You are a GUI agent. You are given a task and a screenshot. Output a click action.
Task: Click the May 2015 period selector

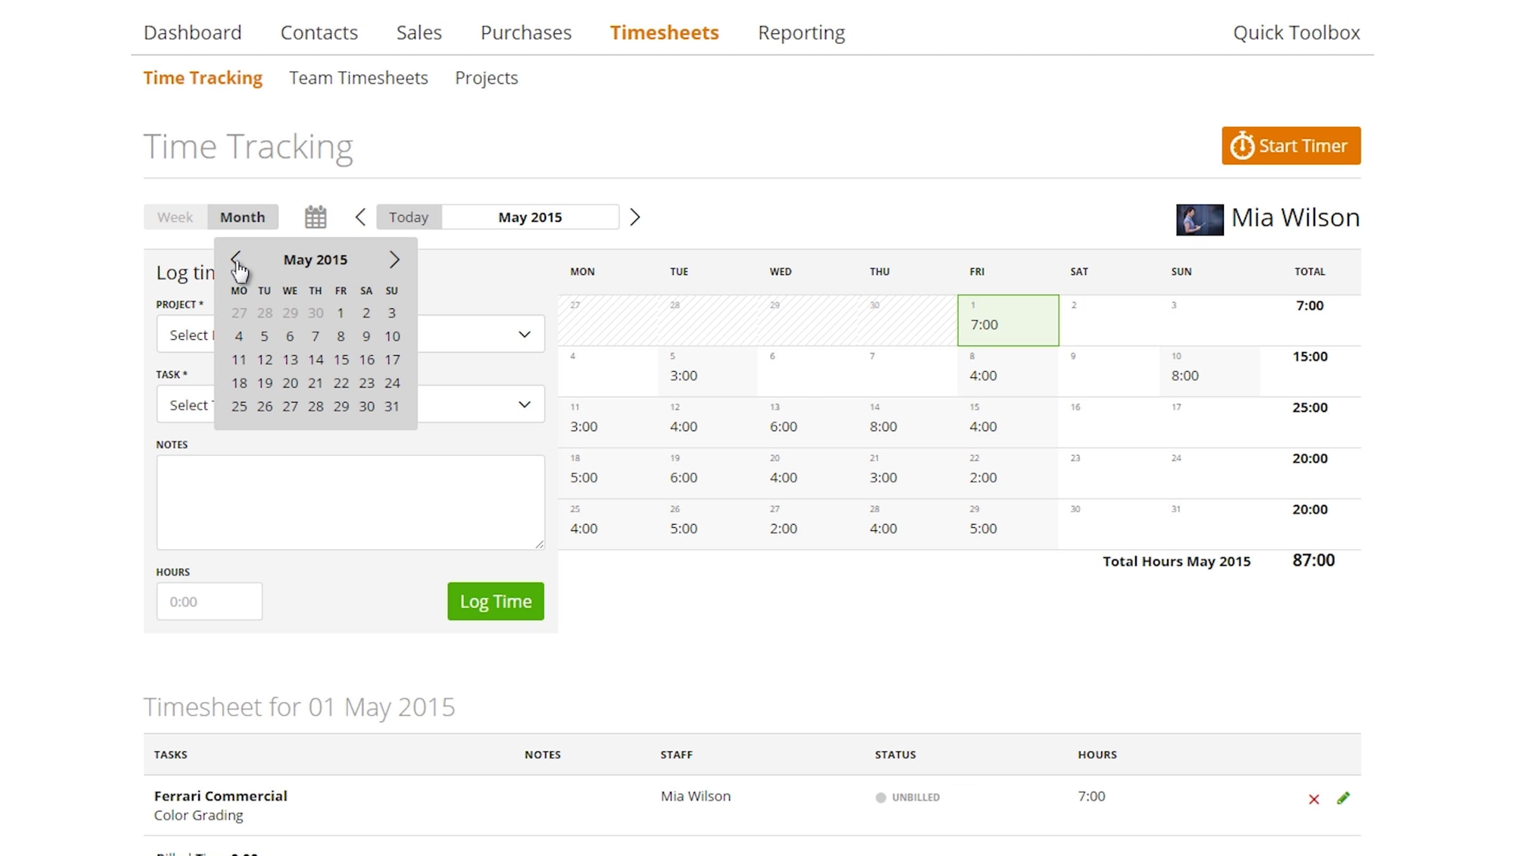(530, 217)
